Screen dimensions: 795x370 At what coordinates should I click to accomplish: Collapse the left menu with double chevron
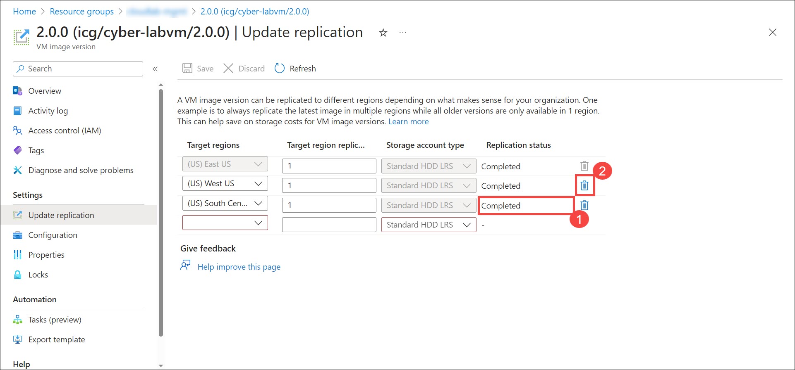coord(155,69)
